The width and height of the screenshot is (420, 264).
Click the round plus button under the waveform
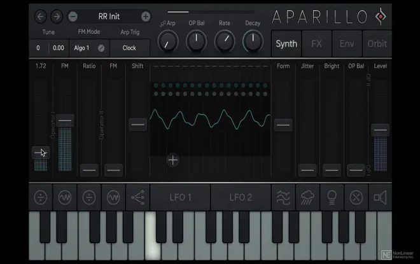pos(172,160)
